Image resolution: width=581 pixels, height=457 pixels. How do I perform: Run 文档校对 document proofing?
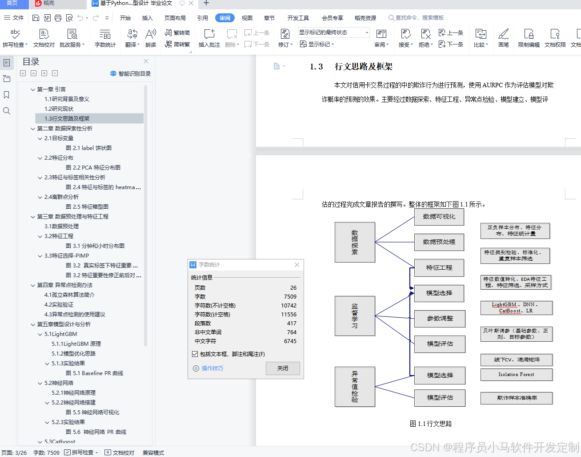(44, 38)
